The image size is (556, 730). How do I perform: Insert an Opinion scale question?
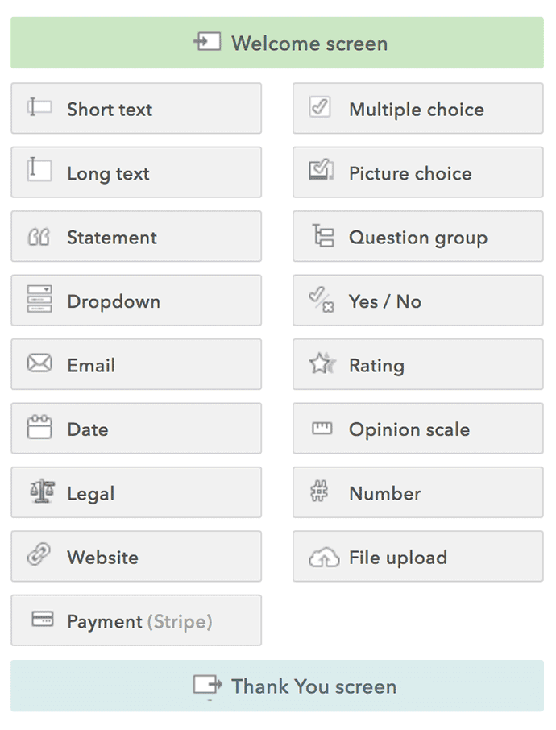[x=417, y=429]
